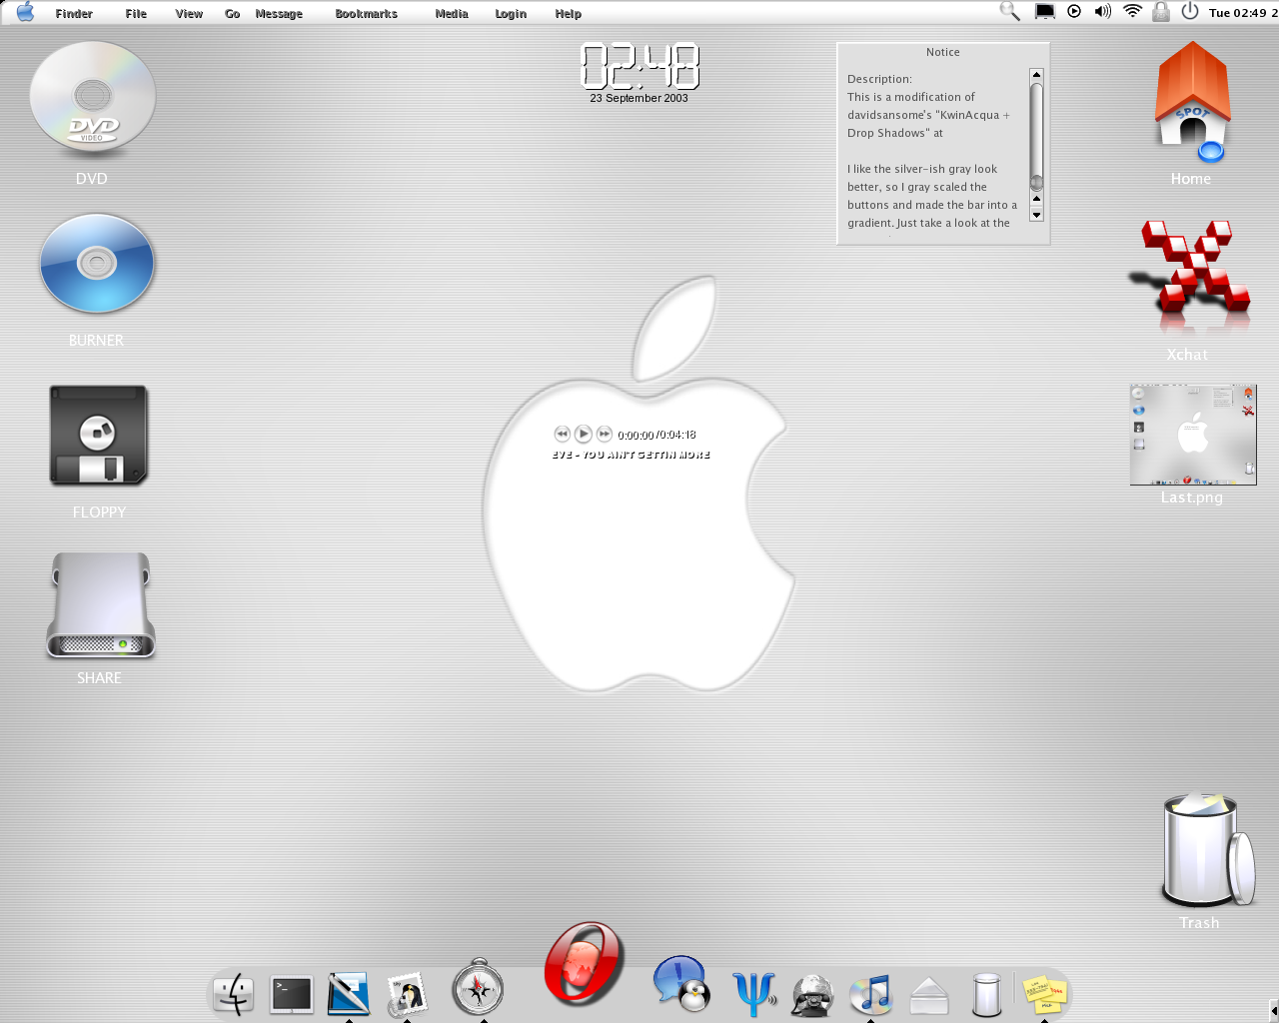
Task: Launch the red Opera icon in the dock
Action: coord(584,962)
